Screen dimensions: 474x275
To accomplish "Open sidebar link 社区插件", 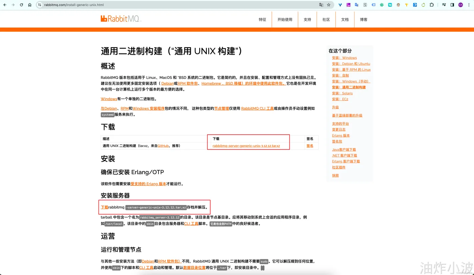I will (339, 167).
